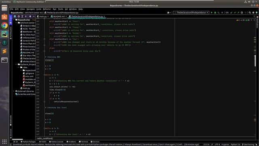Screen dimensions: 259x146
Task: Close the TheDeclarationOfIndependance.py tab
Action: click(x=104, y=16)
